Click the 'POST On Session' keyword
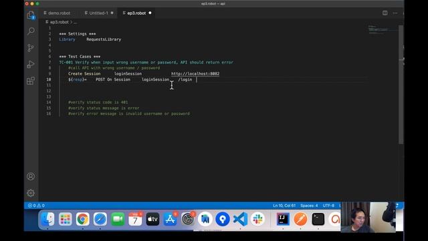Viewport: 428px width, 241px height. tap(113, 79)
